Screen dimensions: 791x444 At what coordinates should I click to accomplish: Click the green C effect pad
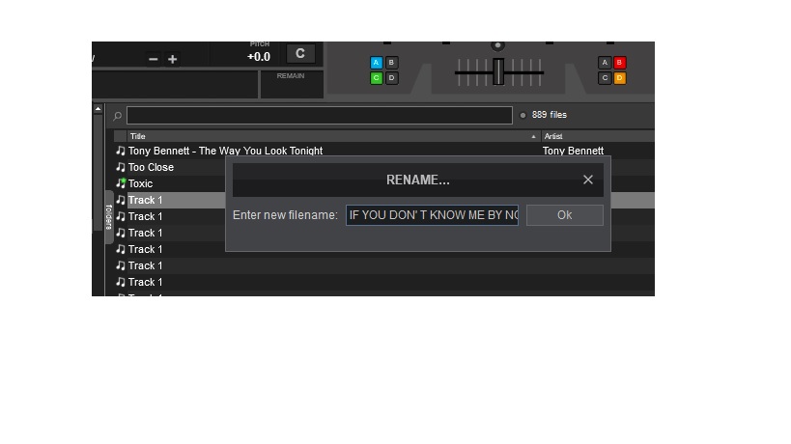[376, 78]
